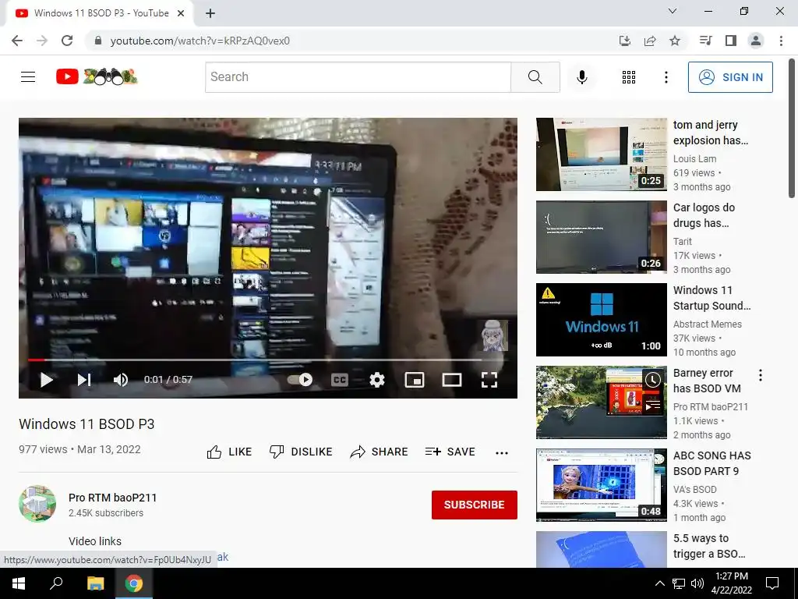Open the Pro RTM baoP211 channel name link

click(x=112, y=498)
